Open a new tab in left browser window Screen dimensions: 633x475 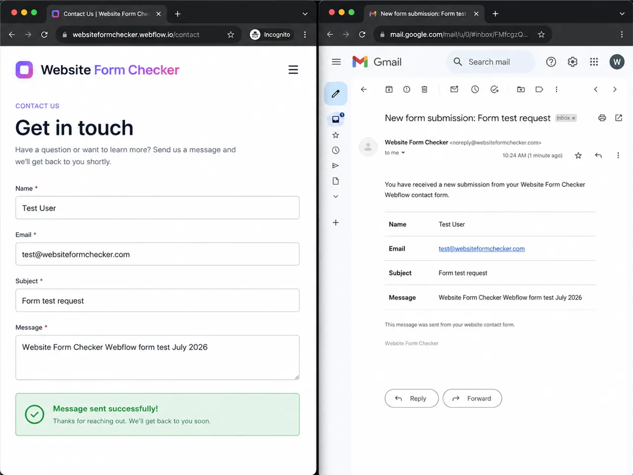[178, 14]
